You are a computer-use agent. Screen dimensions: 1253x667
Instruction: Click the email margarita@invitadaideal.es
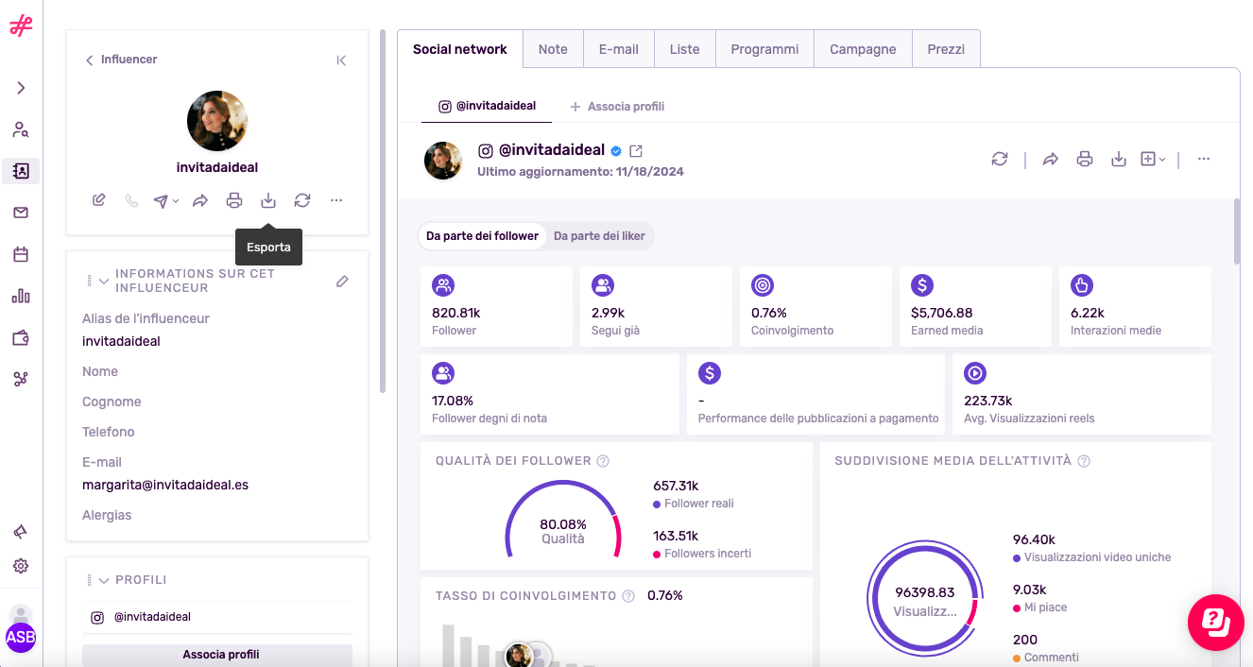tap(165, 485)
